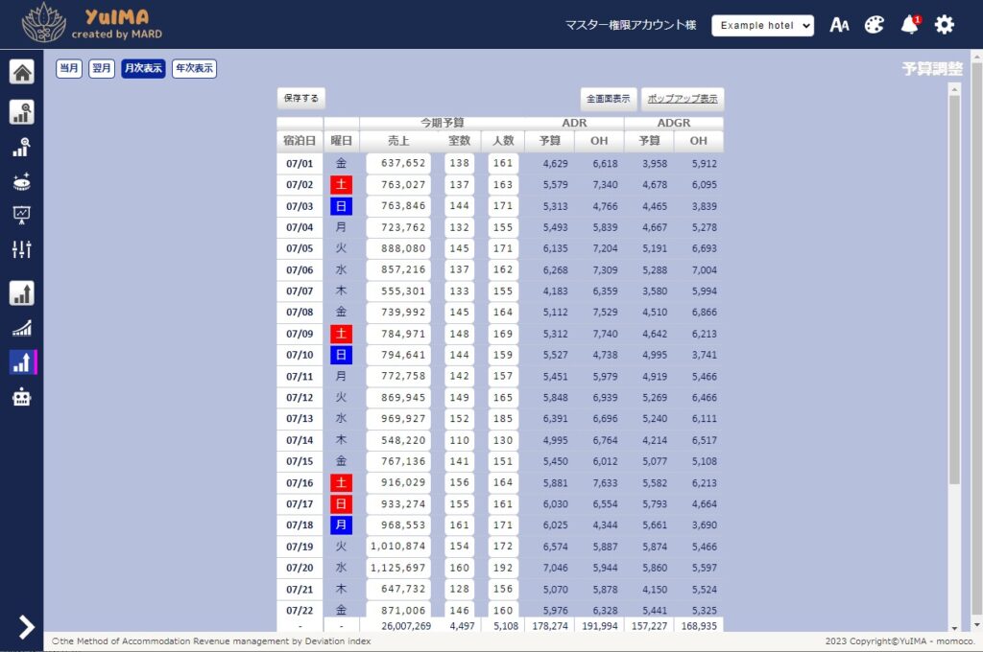Switch to 月次表示 monthly view
Screen dimensions: 983x652
pyautogui.click(x=143, y=69)
